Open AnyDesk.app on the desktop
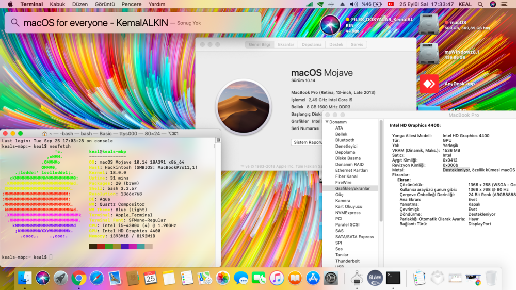The height and width of the screenshot is (290, 516). click(x=429, y=84)
